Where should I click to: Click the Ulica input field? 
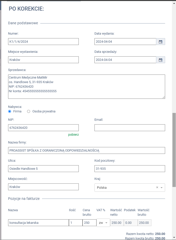coord(43,169)
